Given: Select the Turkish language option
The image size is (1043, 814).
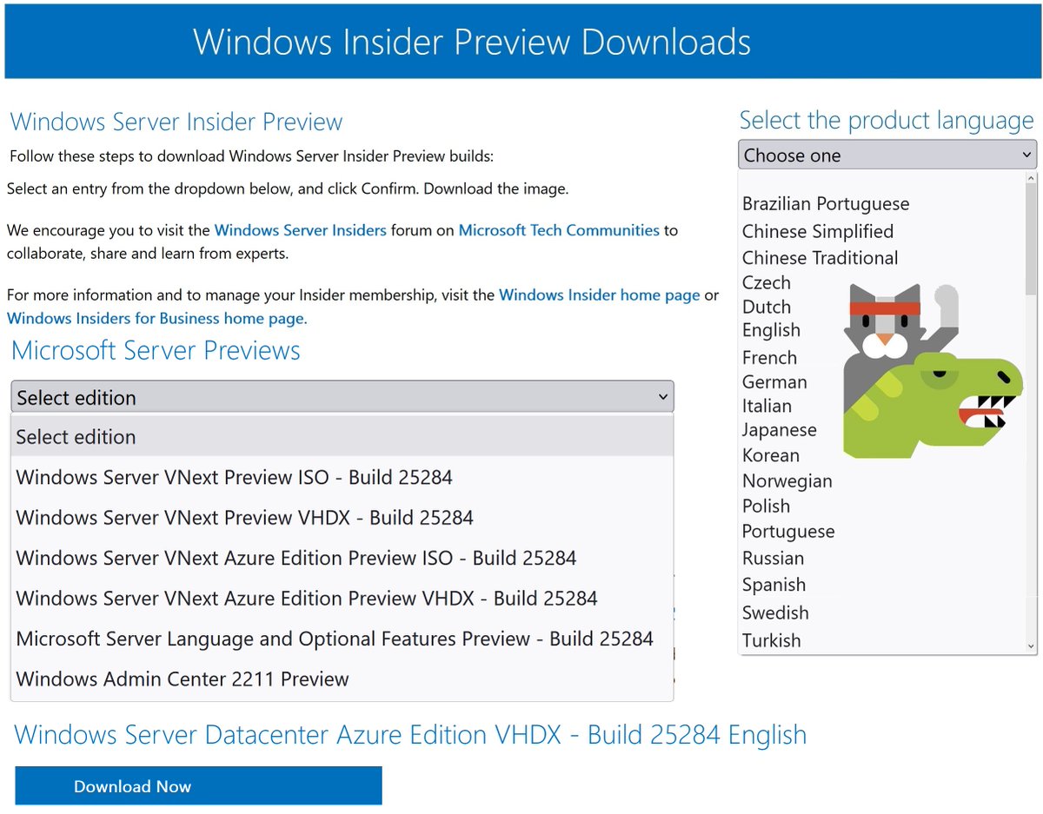Looking at the screenshot, I should point(772,640).
